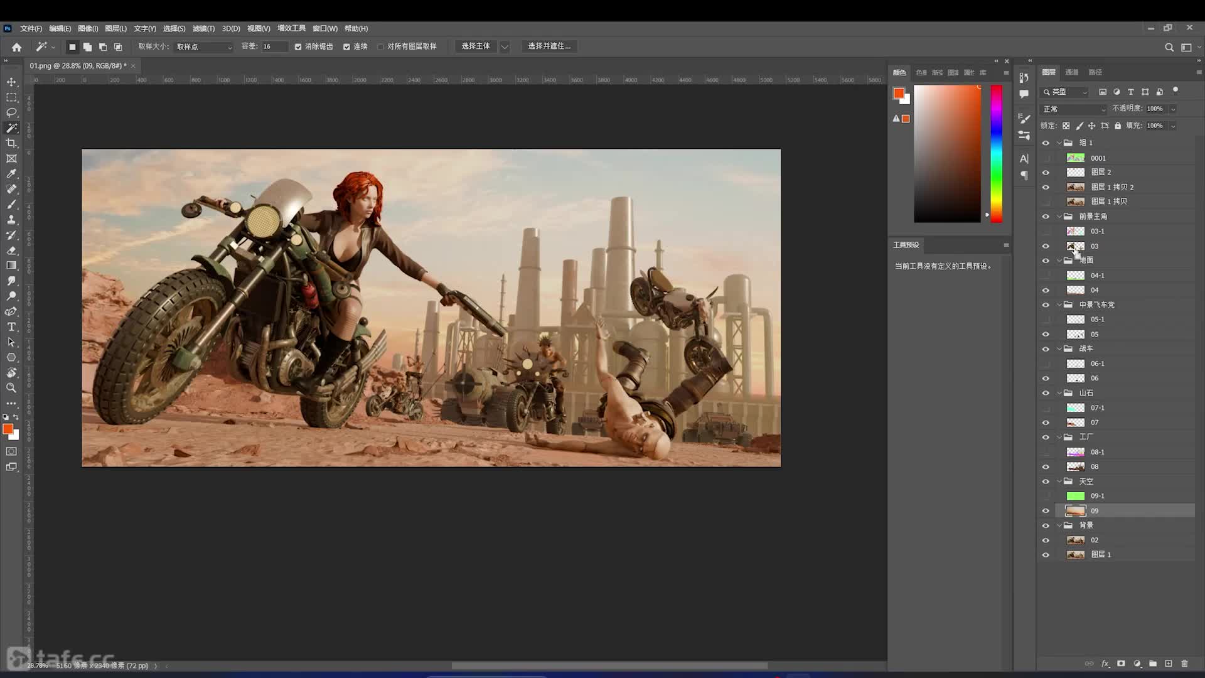Collapse the 山石 group

[1059, 394]
